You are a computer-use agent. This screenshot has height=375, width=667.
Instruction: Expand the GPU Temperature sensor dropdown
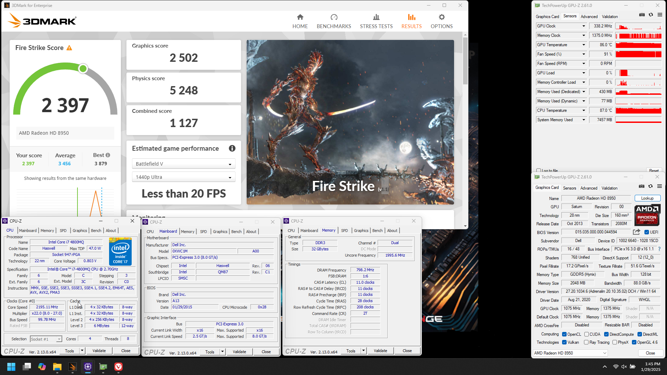click(584, 45)
